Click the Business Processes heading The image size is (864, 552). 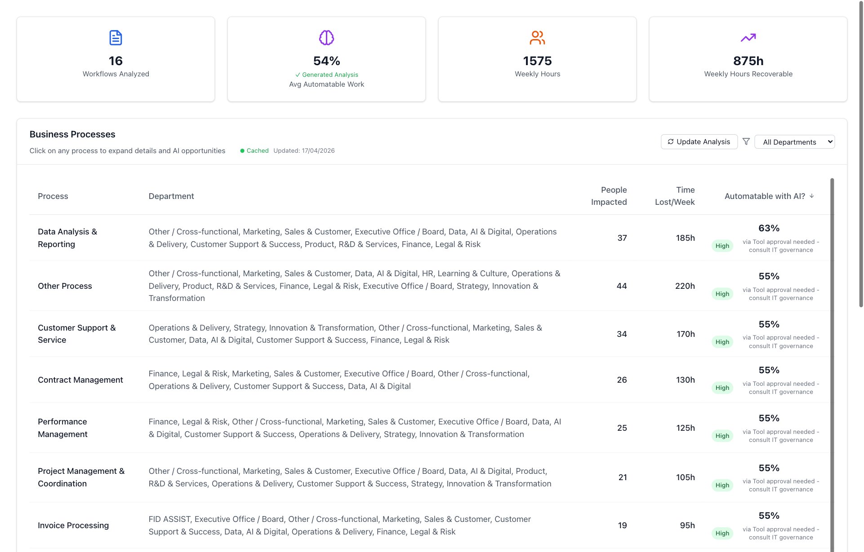tap(72, 134)
